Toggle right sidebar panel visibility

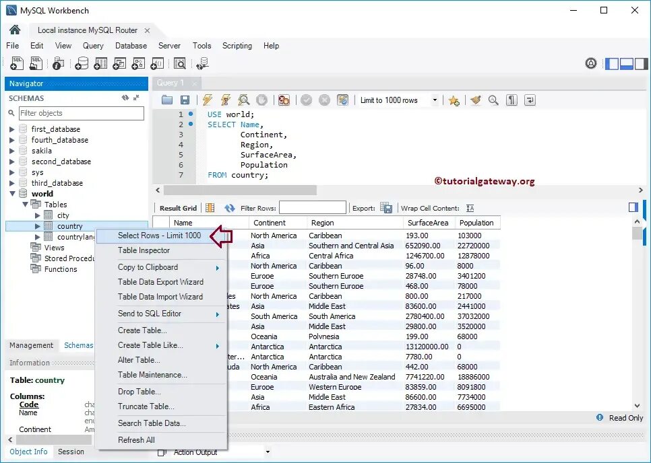pyautogui.click(x=641, y=64)
